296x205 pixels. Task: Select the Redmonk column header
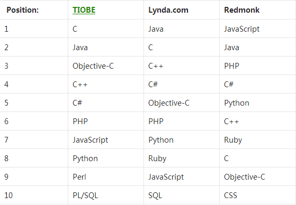(x=241, y=10)
